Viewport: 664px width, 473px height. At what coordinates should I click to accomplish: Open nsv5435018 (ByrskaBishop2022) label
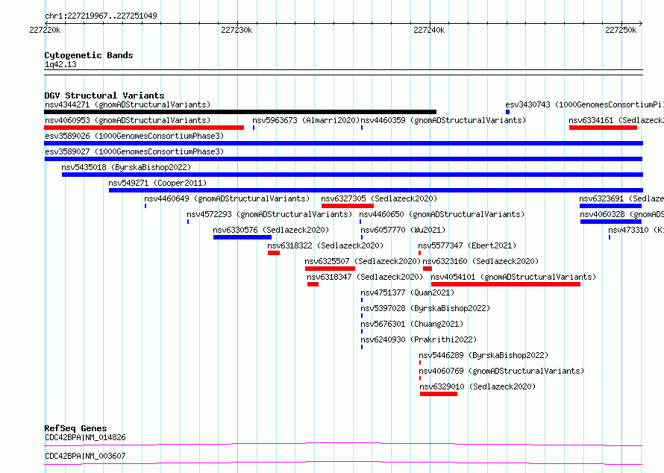pyautogui.click(x=126, y=167)
